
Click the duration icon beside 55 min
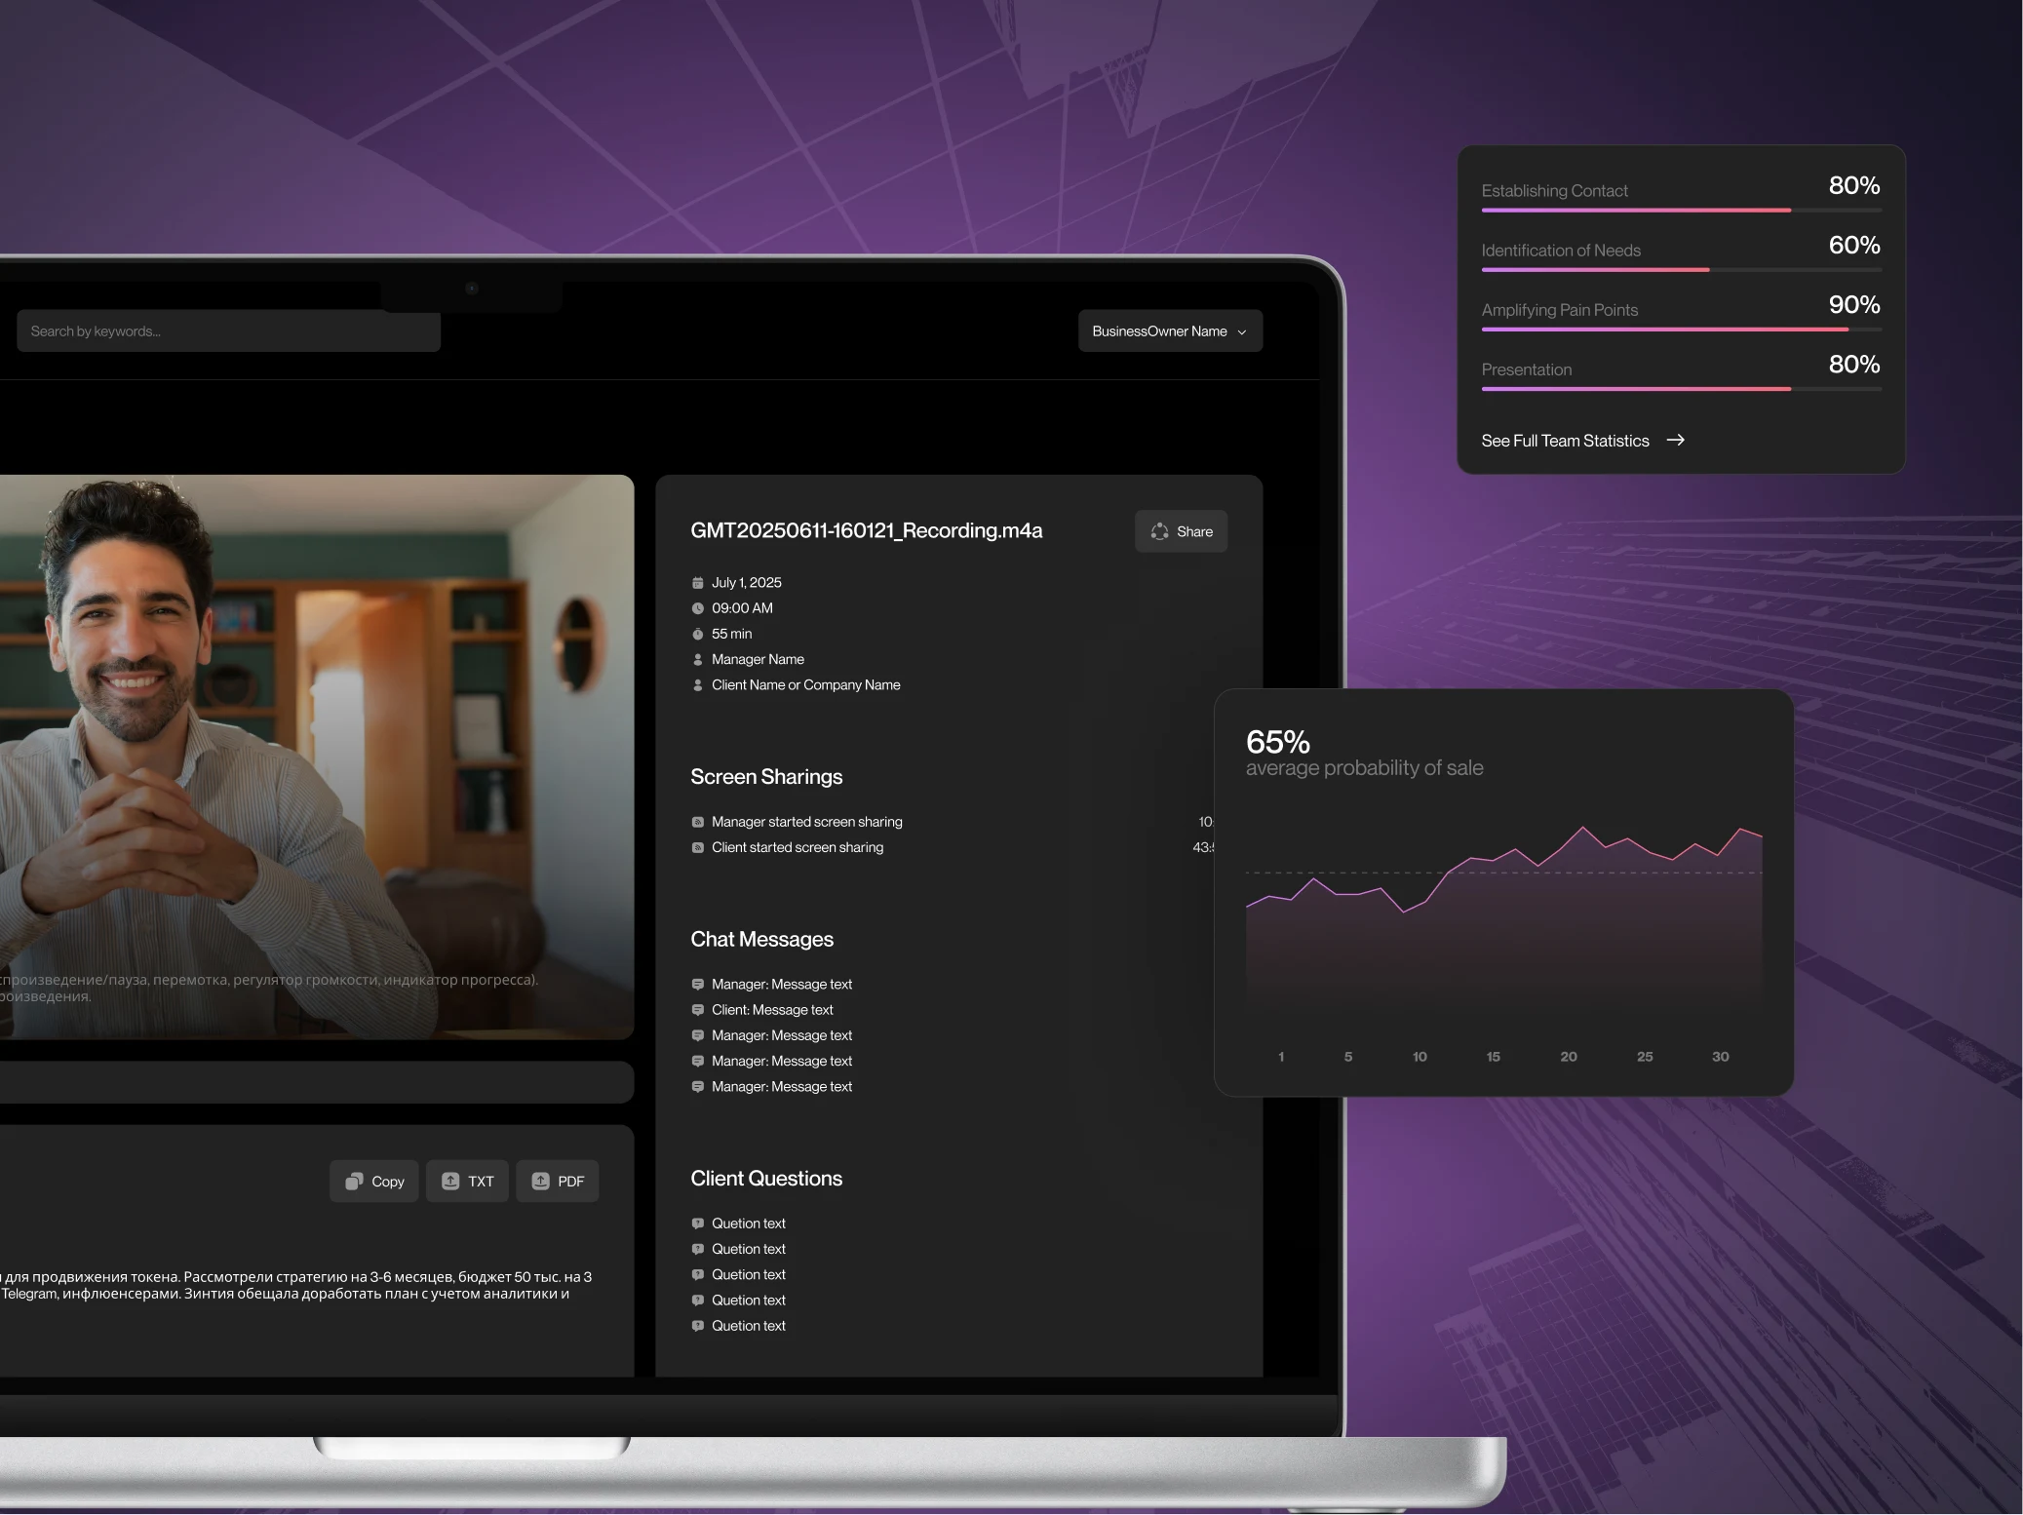(x=697, y=633)
